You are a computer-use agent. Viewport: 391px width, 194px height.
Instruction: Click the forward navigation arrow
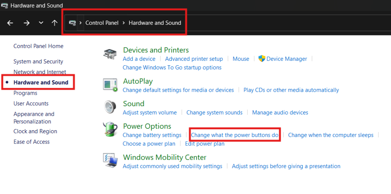click(x=26, y=23)
